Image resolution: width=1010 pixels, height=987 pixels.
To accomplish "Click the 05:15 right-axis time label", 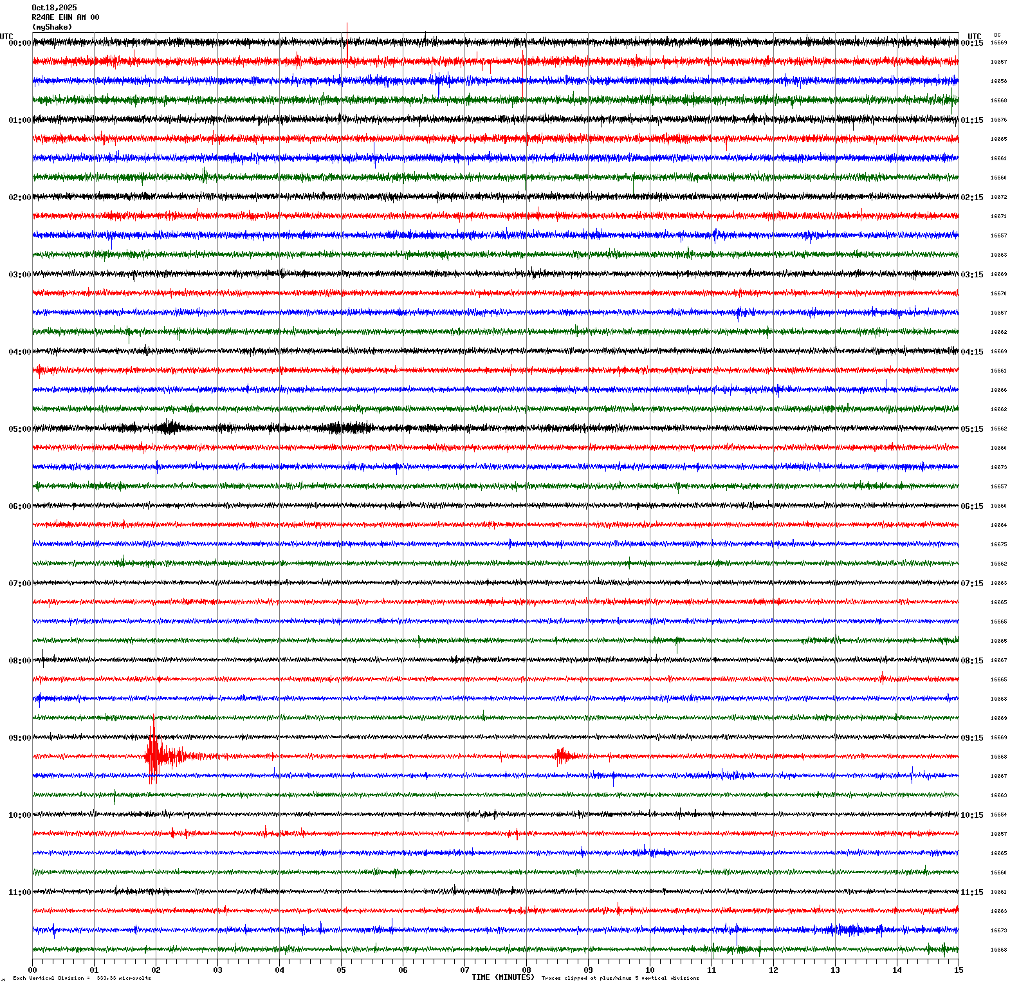I will (x=972, y=429).
